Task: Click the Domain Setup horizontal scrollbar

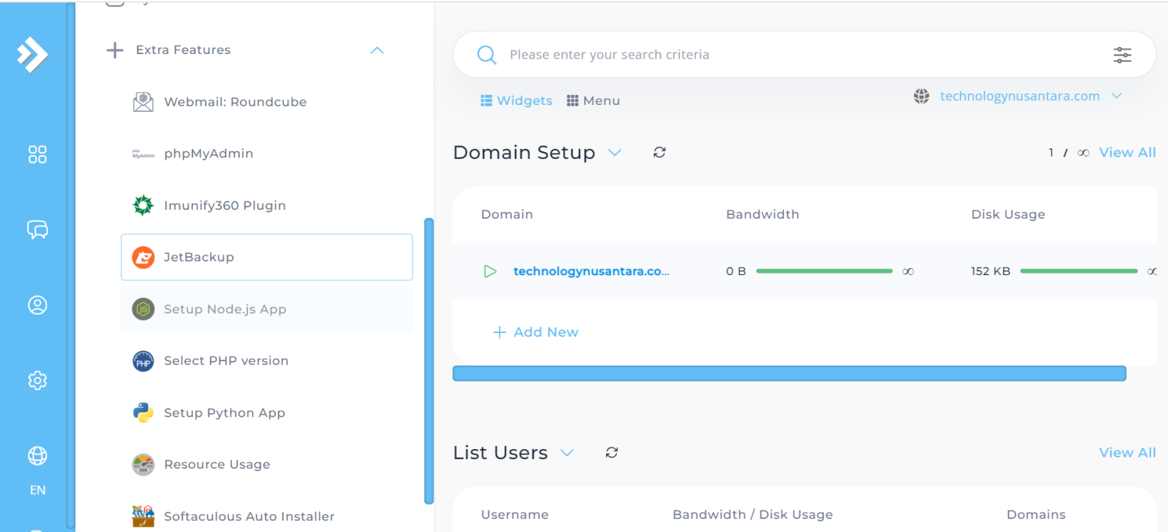Action: [x=789, y=373]
